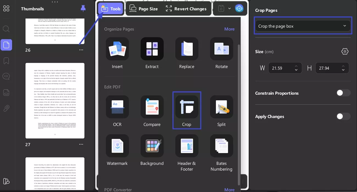Viewport: 357px width, 192px height.
Task: Toggle Constrain Proportions switch
Action: 344,93
